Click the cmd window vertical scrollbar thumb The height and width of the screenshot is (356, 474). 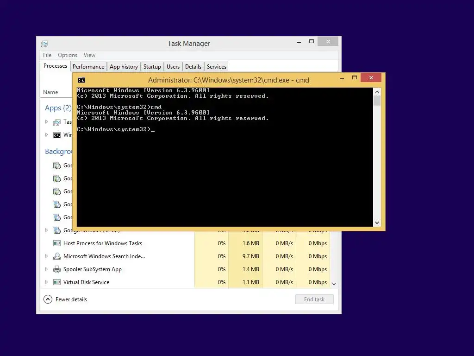pos(377,101)
